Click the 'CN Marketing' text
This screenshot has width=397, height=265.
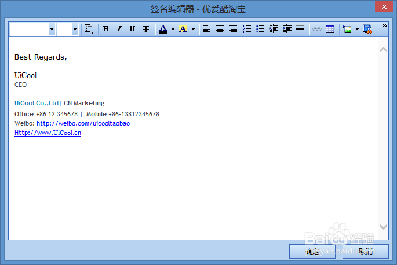pyautogui.click(x=84, y=103)
